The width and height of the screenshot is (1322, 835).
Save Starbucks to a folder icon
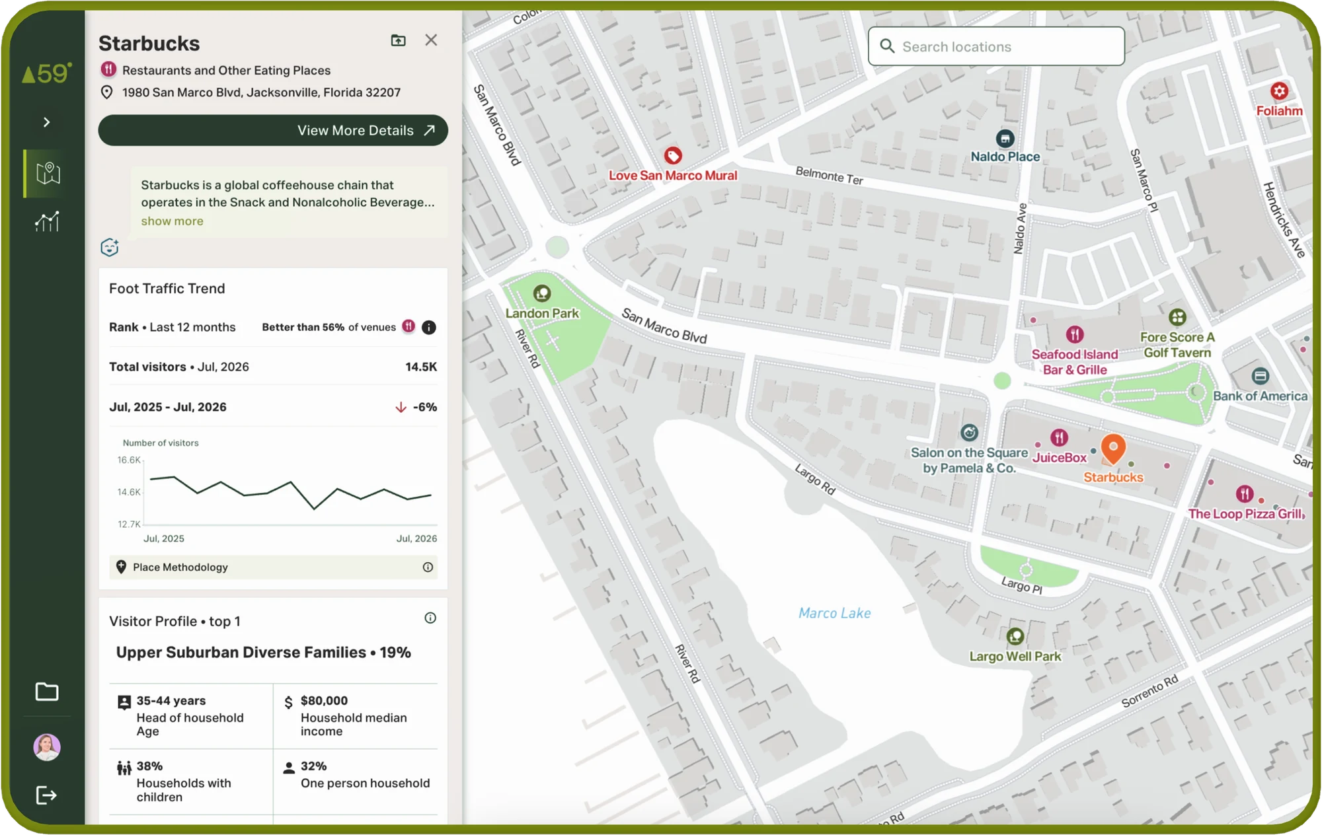click(399, 41)
